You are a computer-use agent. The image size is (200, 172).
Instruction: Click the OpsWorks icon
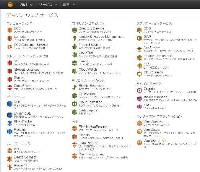coord(74,96)
